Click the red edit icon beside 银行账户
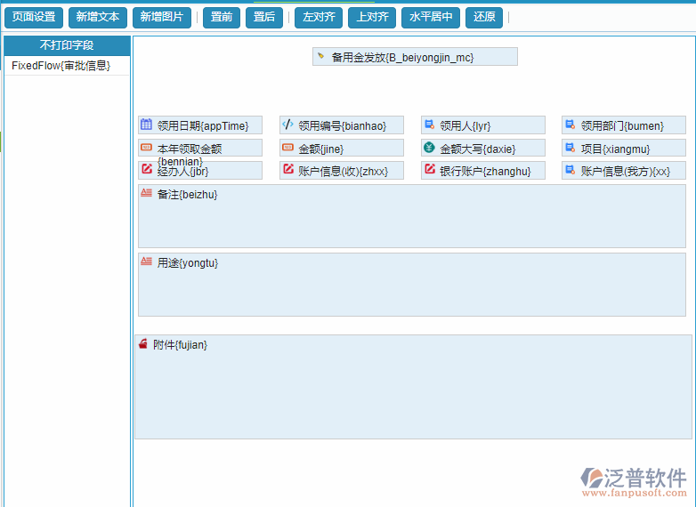Image resolution: width=696 pixels, height=507 pixels. [x=429, y=169]
